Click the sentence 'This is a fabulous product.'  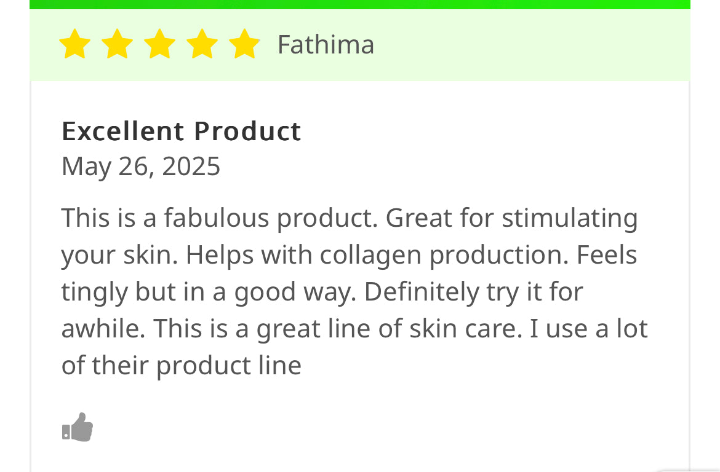click(x=219, y=218)
